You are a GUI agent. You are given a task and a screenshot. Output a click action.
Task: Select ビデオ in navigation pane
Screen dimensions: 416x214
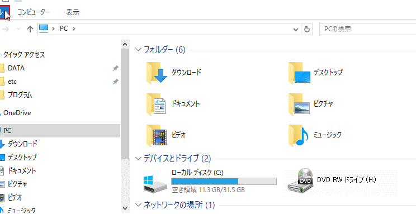pos(15,197)
